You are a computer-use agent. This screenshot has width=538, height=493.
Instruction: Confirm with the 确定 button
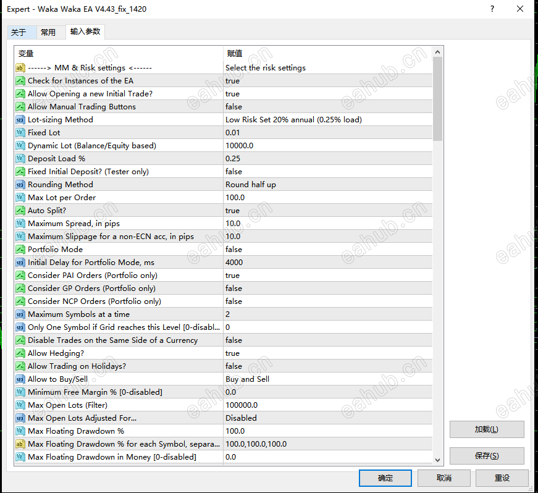[x=385, y=478]
